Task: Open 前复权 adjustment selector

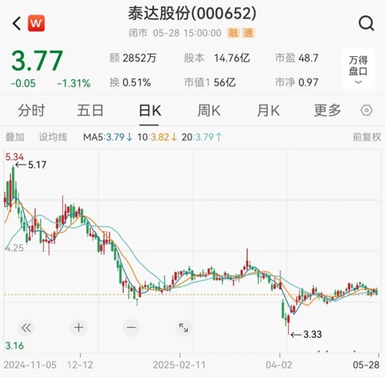Action: coord(367,137)
